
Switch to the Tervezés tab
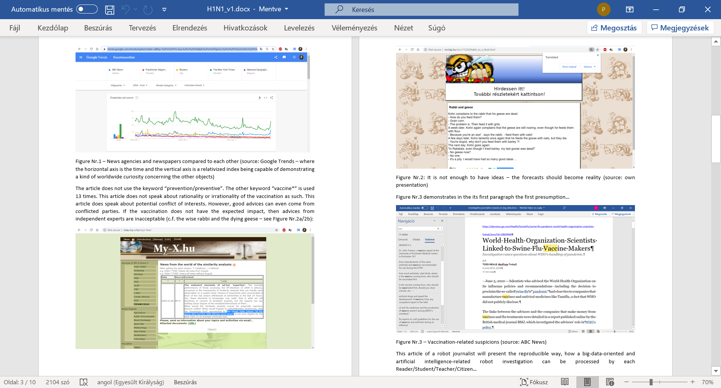(x=142, y=28)
